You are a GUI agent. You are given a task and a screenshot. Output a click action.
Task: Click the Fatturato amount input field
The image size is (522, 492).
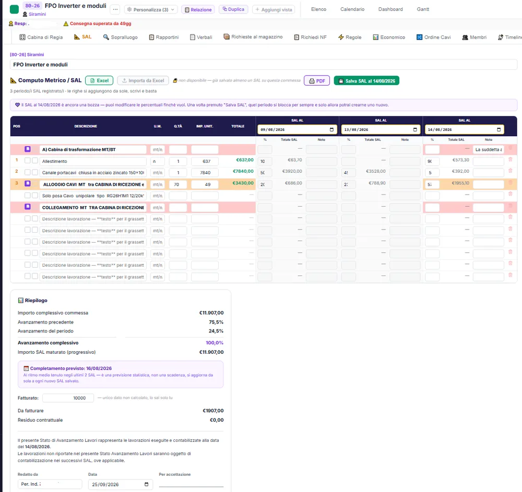68,398
